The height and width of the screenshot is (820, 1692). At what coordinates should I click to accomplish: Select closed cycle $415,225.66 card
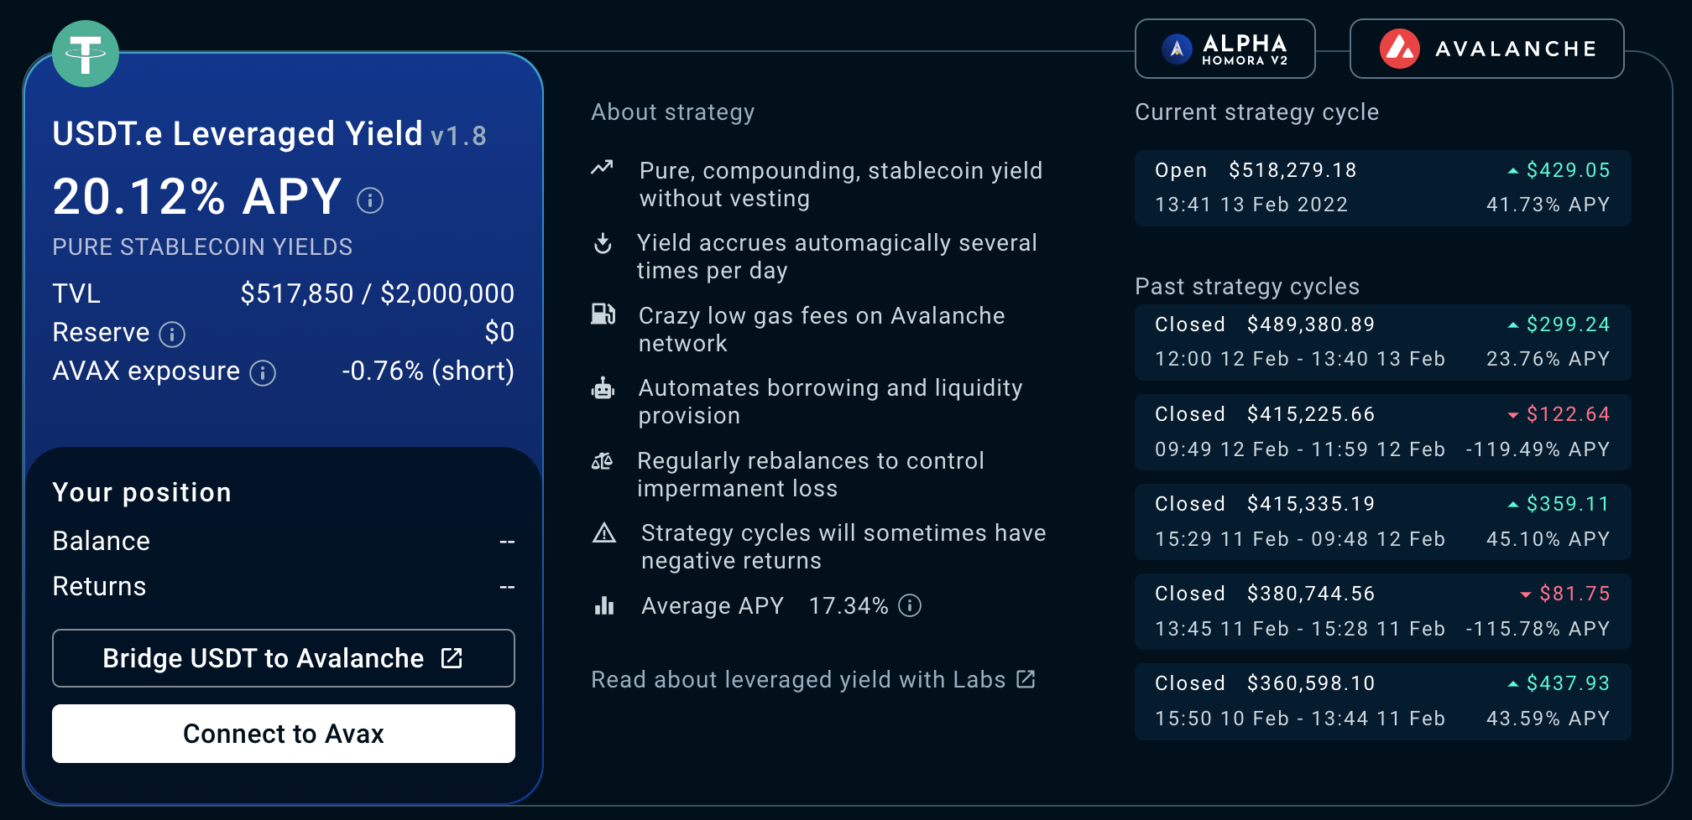[1383, 432]
